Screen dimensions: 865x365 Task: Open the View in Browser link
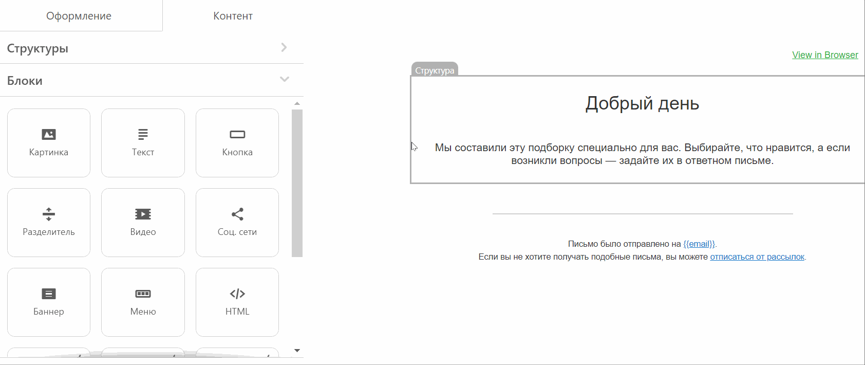[825, 55]
